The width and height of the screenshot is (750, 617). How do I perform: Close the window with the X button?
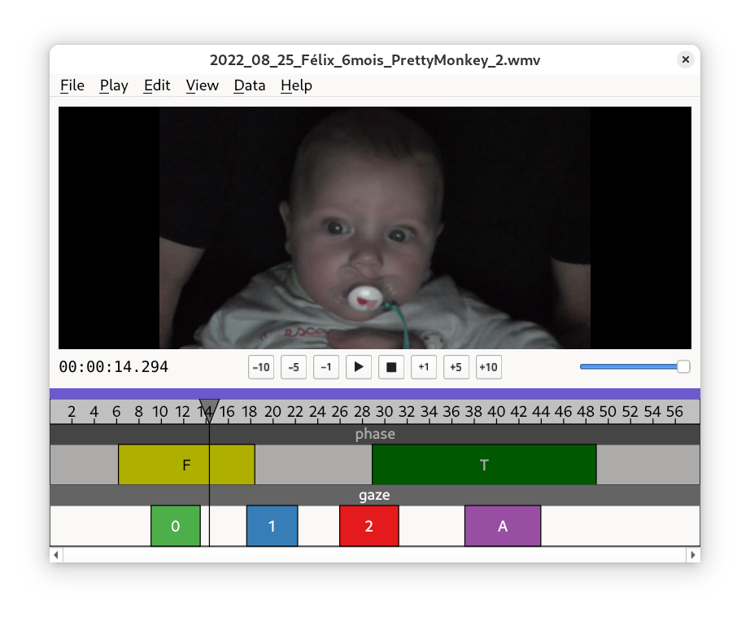(686, 59)
